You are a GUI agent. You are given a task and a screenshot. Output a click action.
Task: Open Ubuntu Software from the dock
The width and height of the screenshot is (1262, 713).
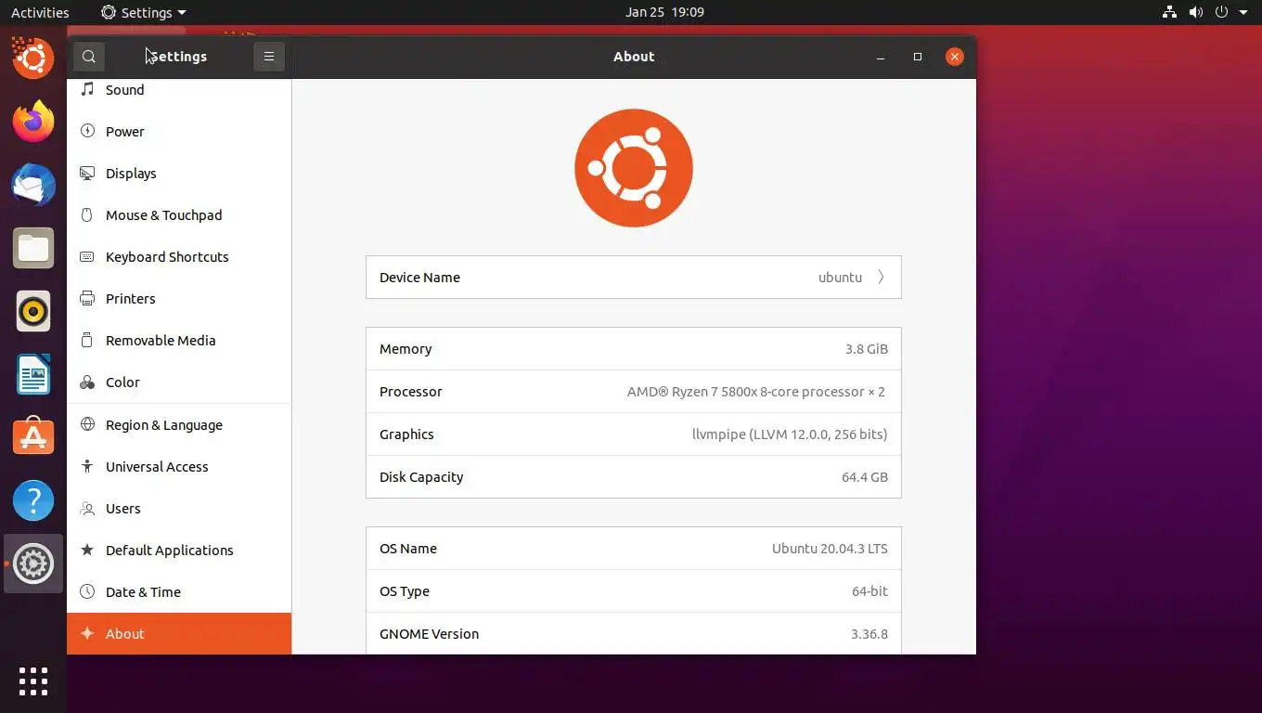click(33, 437)
